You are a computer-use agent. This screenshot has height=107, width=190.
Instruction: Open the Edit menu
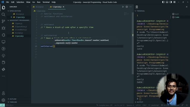(12, 2)
